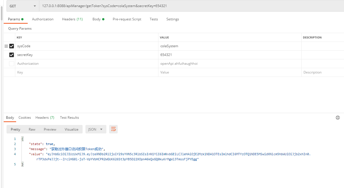Open the request Headers (11) tab
344x188 pixels.
click(x=72, y=19)
